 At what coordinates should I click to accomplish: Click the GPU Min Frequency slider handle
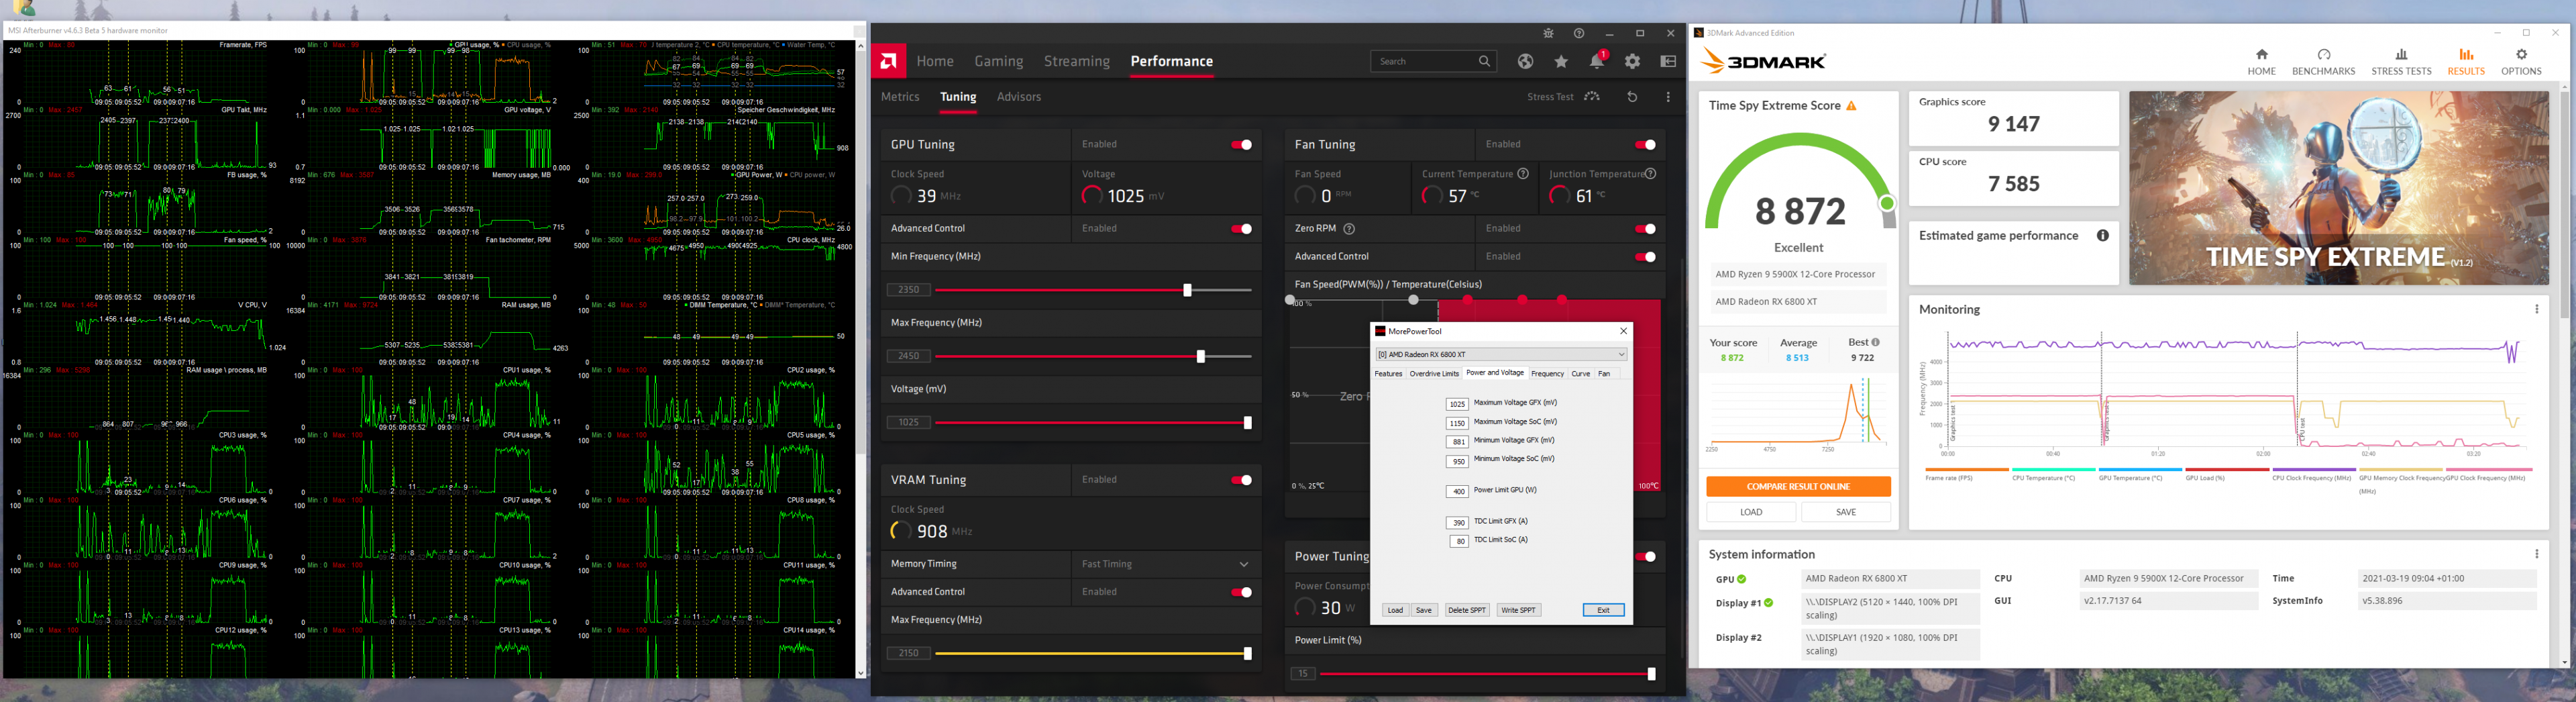point(1187,290)
